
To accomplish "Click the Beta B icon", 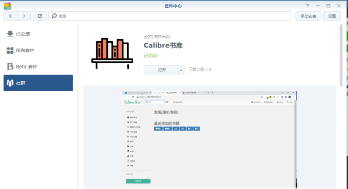I will pyautogui.click(x=10, y=66).
